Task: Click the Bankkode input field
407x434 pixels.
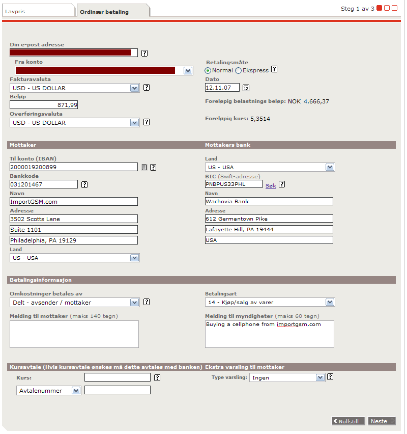Action: pos(44,184)
